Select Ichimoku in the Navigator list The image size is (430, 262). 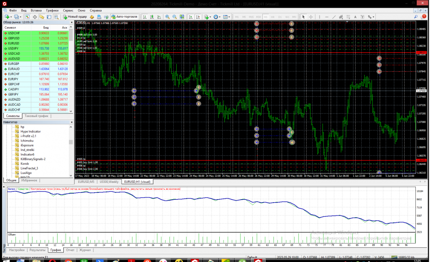(27, 141)
